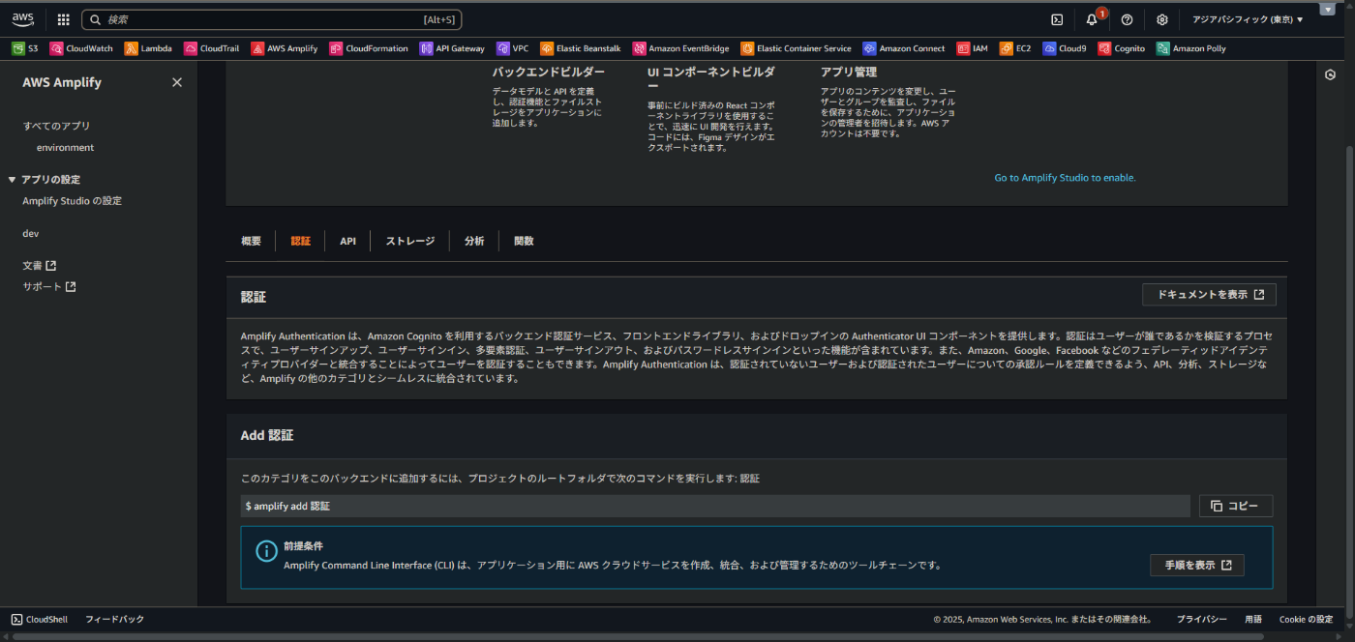This screenshot has width=1355, height=642.
Task: Open Amplify Studio の設定
Action: coord(73,201)
